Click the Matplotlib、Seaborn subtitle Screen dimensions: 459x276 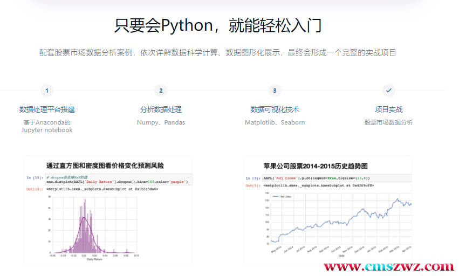pos(275,122)
